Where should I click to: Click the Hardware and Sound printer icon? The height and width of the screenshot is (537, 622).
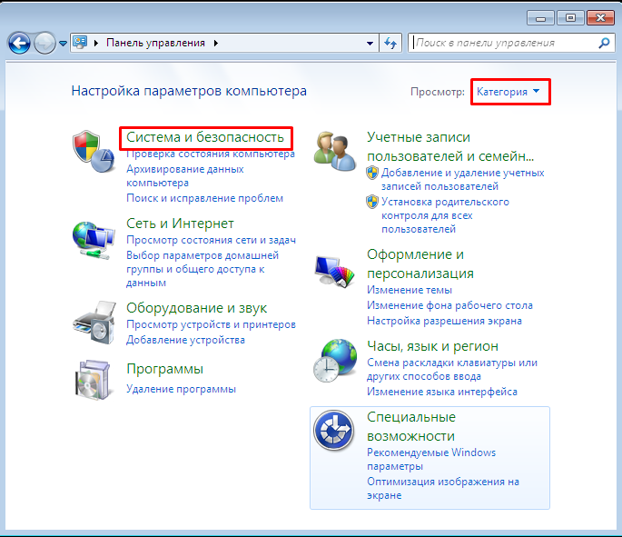[94, 323]
